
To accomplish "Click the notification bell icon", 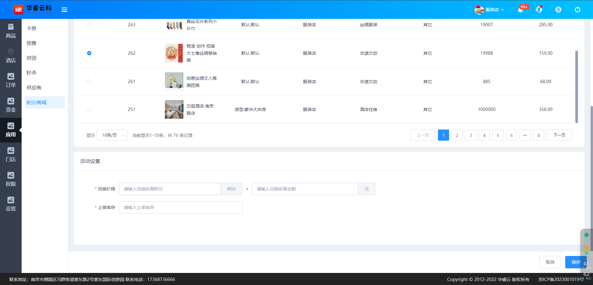I will click(x=520, y=10).
